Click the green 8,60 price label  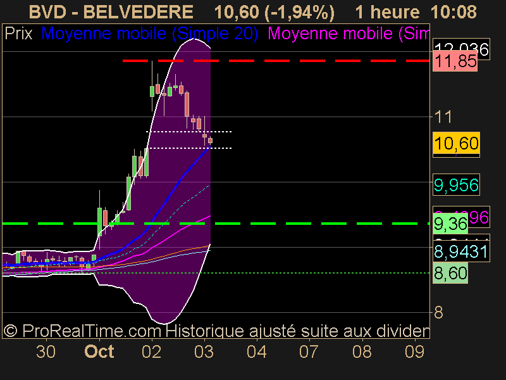(450, 273)
